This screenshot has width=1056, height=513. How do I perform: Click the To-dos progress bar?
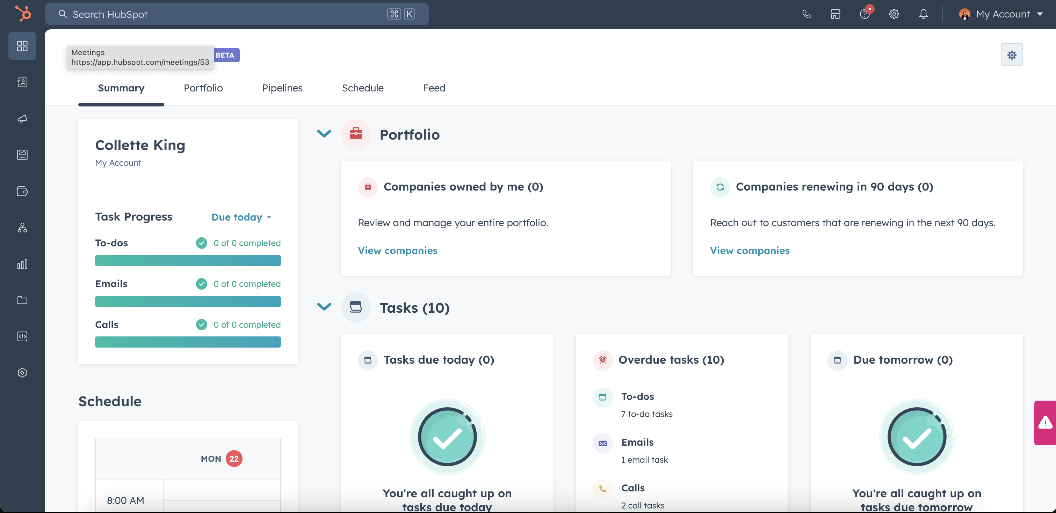[188, 261]
